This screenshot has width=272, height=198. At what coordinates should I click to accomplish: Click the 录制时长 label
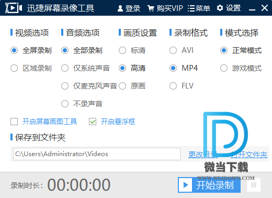27,185
